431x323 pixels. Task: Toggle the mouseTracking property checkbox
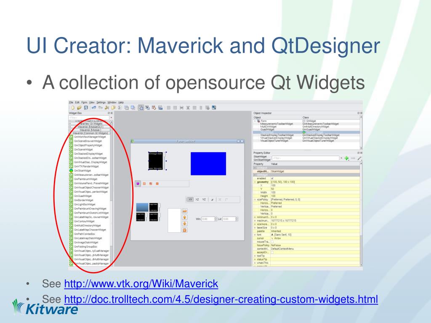[272, 242]
